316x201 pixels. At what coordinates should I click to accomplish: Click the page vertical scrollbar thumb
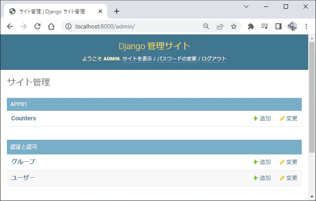coord(312,97)
